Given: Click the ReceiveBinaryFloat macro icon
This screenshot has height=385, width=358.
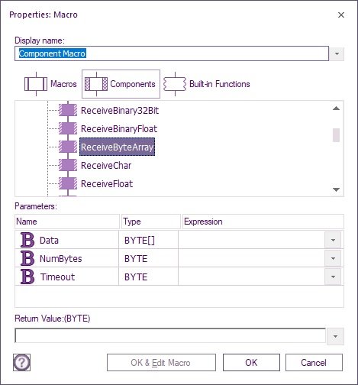Looking at the screenshot, I should [x=68, y=128].
